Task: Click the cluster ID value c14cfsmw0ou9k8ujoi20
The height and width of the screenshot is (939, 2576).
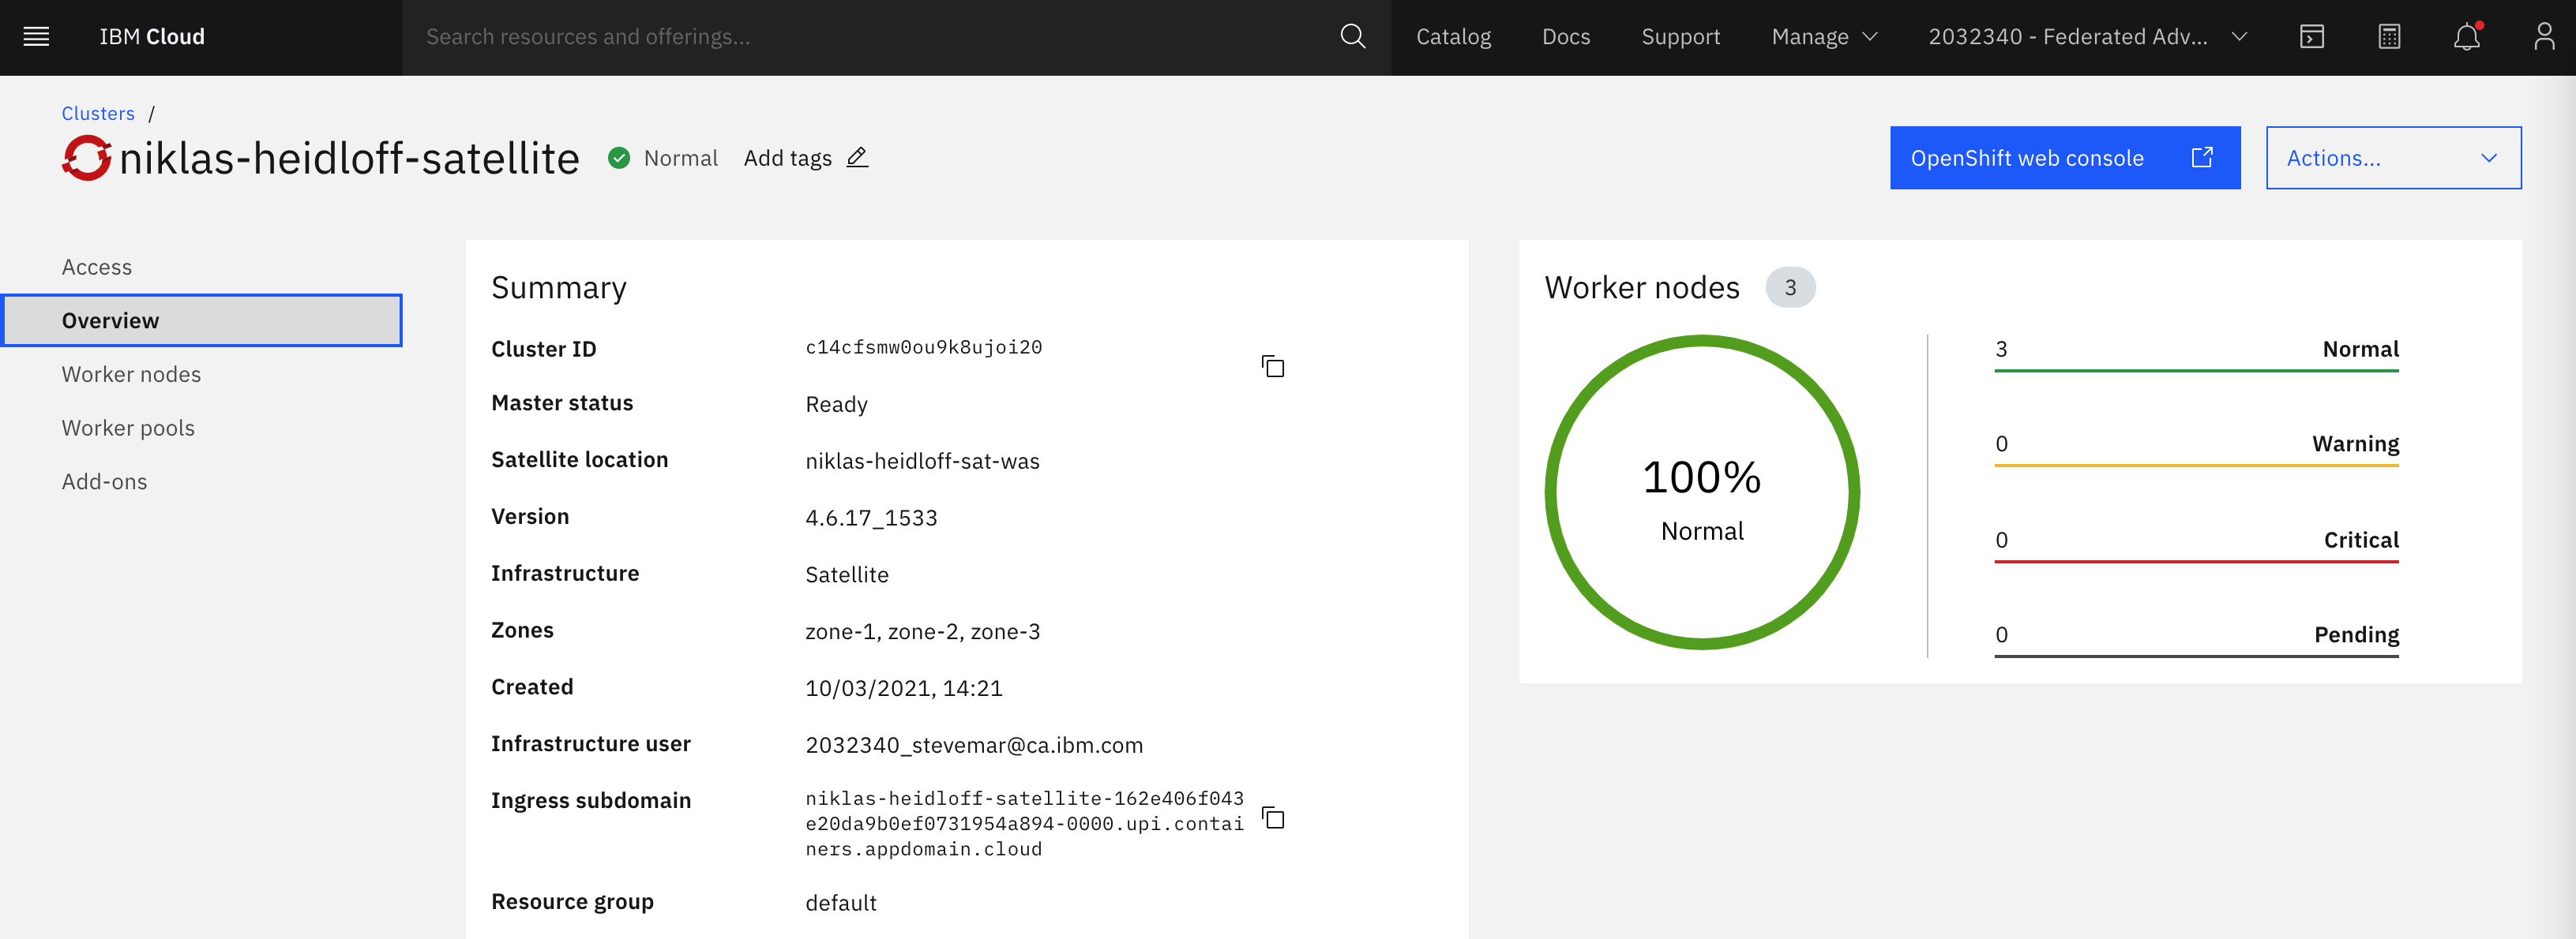Action: tap(923, 346)
